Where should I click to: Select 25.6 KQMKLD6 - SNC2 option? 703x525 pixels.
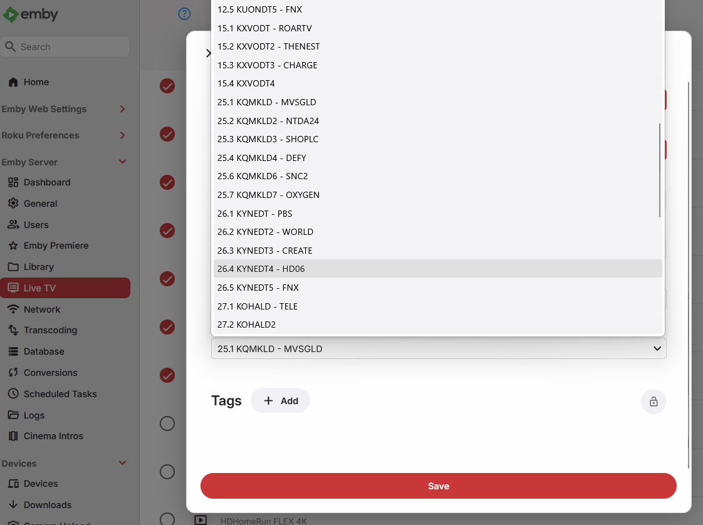pos(437,176)
